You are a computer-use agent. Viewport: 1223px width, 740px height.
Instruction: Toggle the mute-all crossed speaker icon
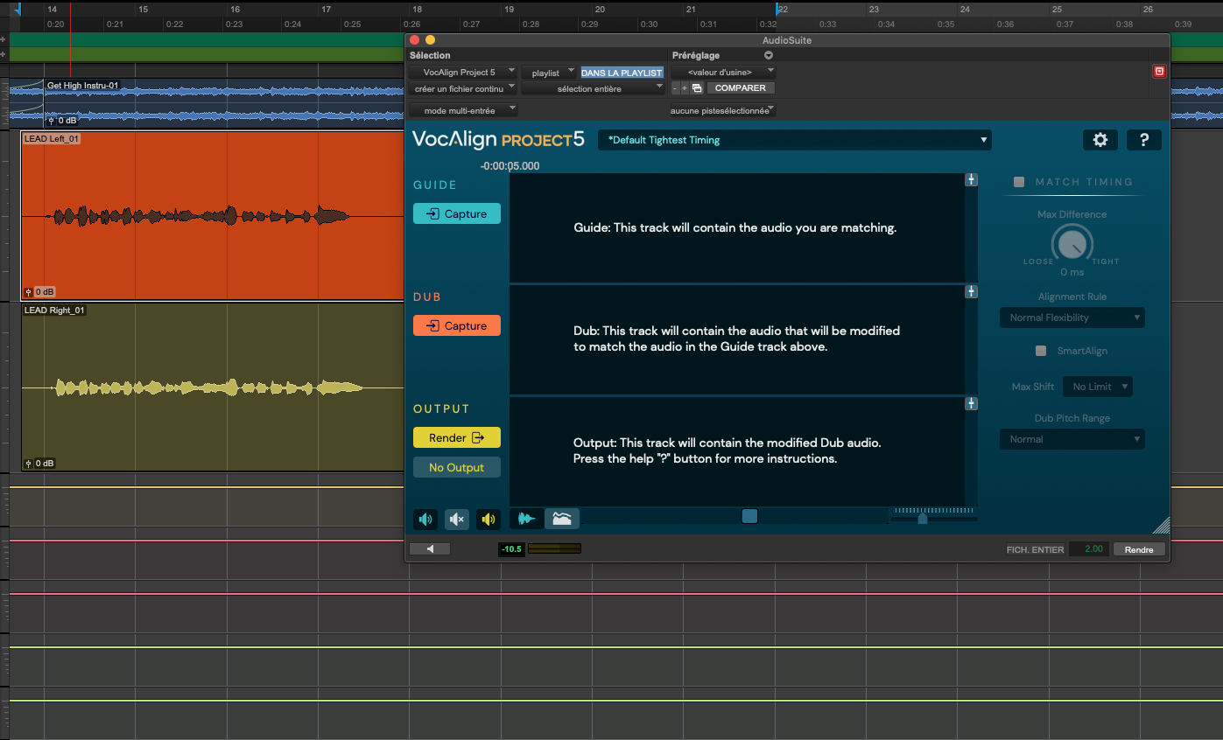tap(457, 520)
